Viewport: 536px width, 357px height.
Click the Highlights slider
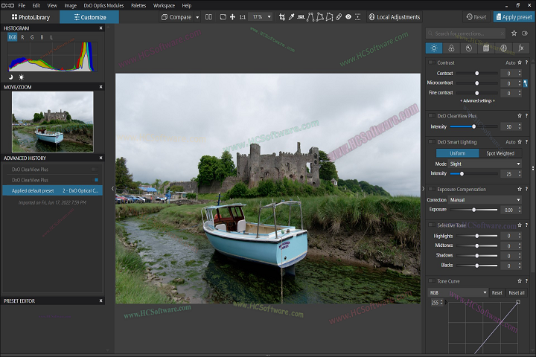click(x=477, y=236)
